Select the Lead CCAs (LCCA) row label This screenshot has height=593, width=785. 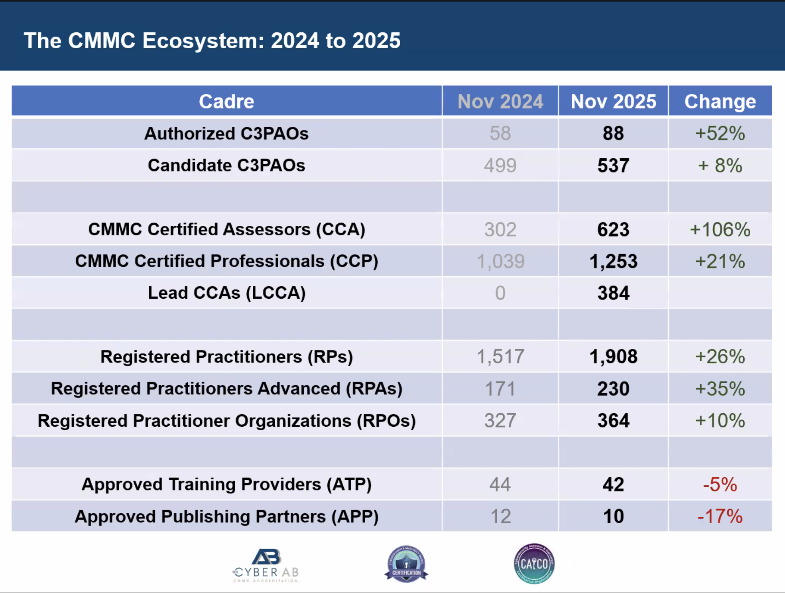226,293
